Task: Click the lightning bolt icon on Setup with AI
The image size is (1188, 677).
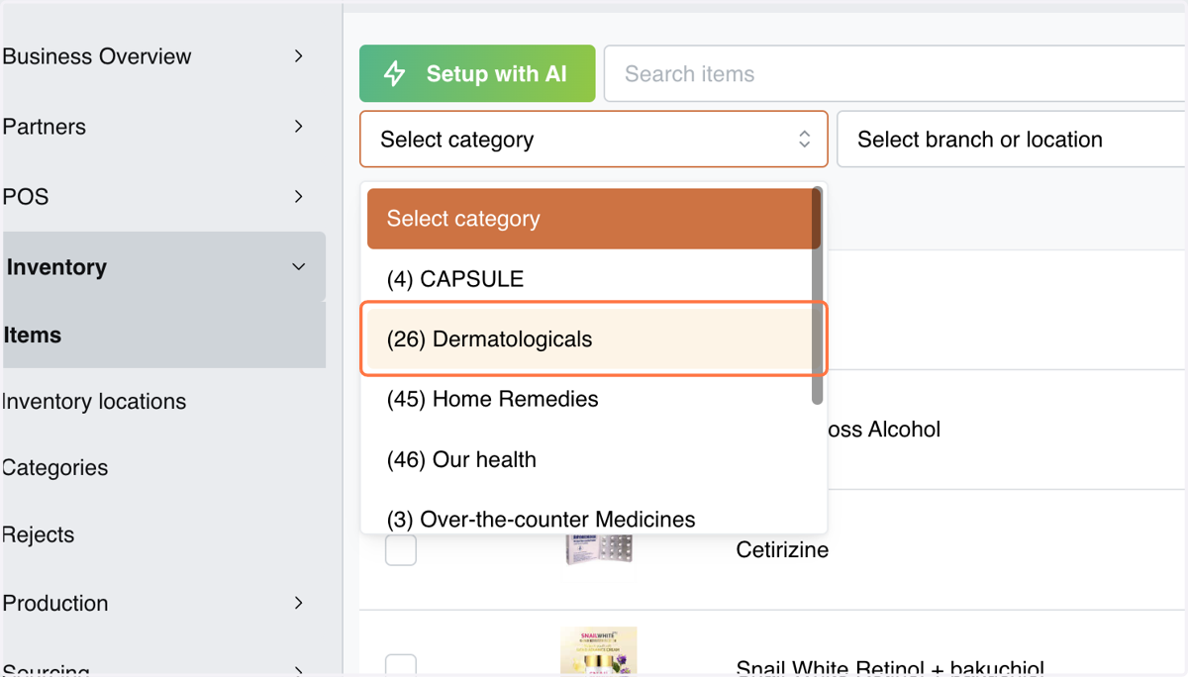Action: click(x=395, y=74)
